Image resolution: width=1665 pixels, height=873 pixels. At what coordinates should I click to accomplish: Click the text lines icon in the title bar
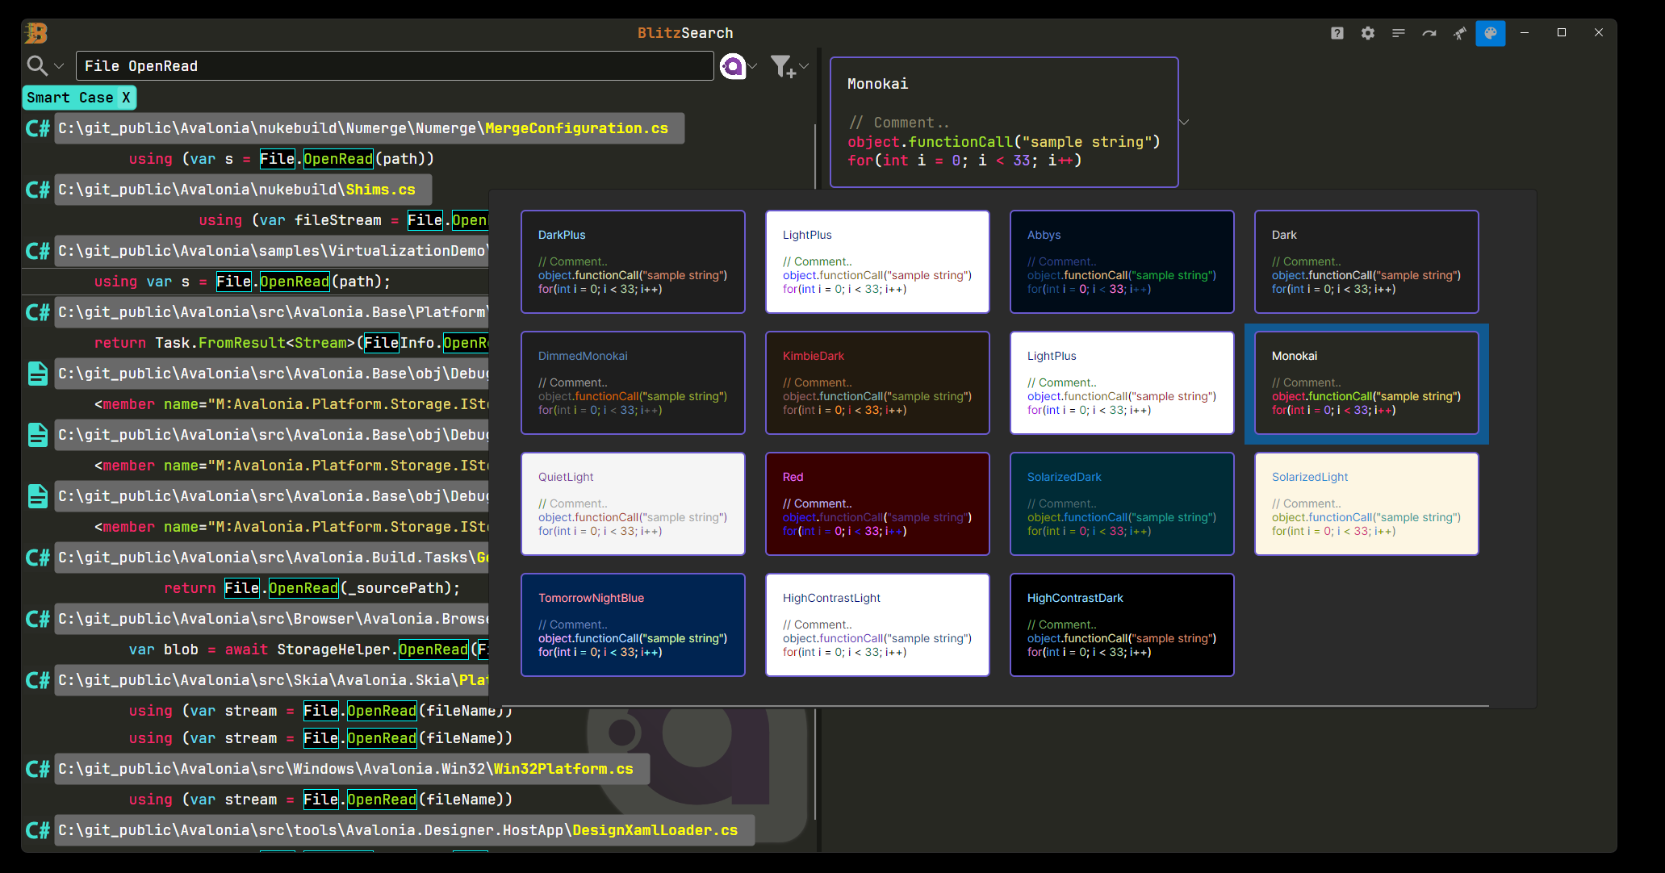[1399, 33]
